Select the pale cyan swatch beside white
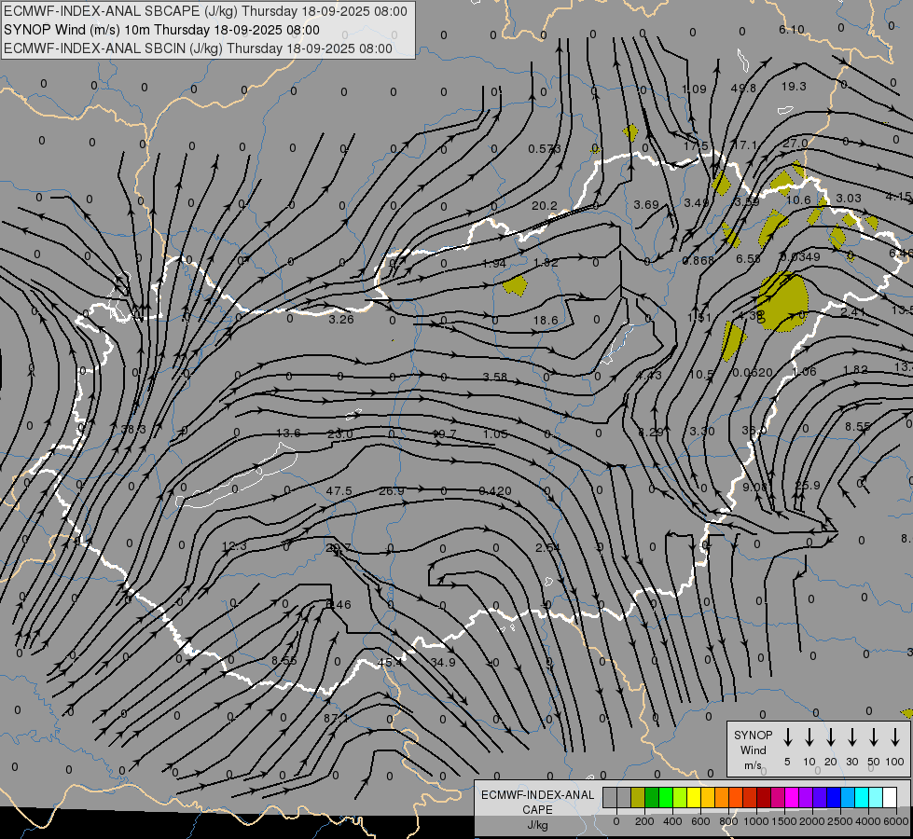 876,798
